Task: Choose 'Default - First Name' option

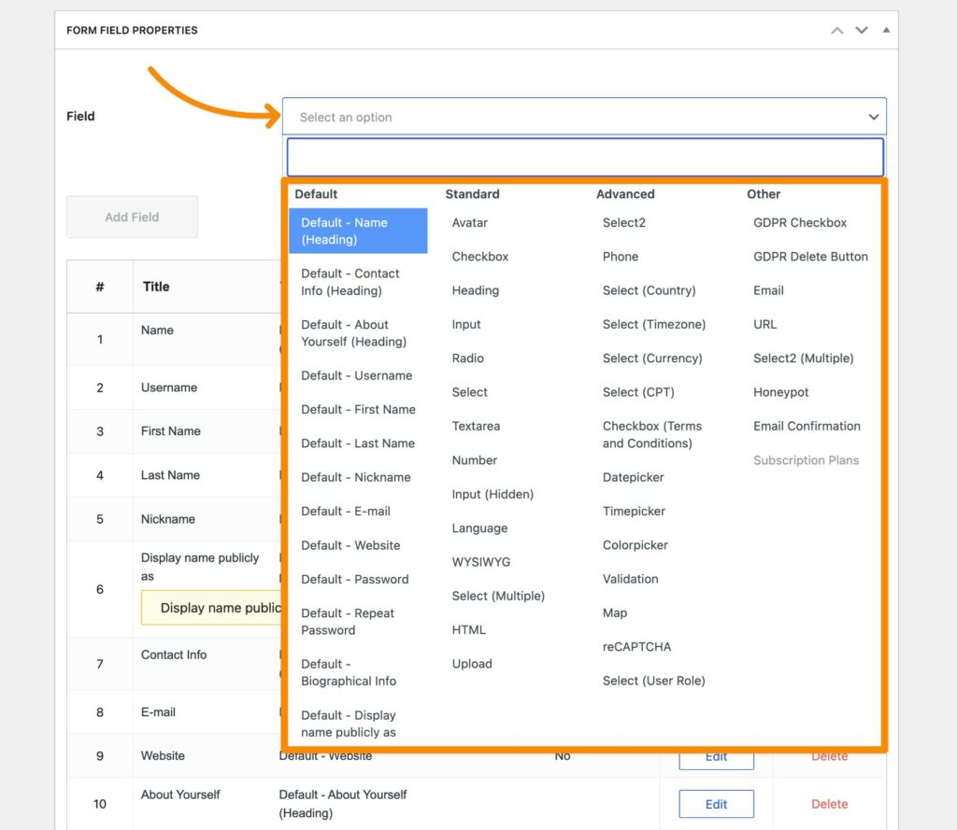Action: coord(358,410)
